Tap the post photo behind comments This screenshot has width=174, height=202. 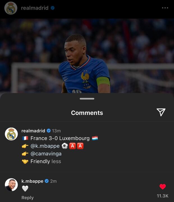87,56
